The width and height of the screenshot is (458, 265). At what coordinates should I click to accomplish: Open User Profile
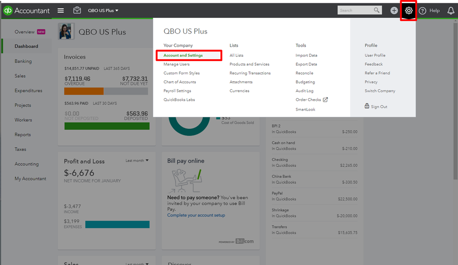375,55
